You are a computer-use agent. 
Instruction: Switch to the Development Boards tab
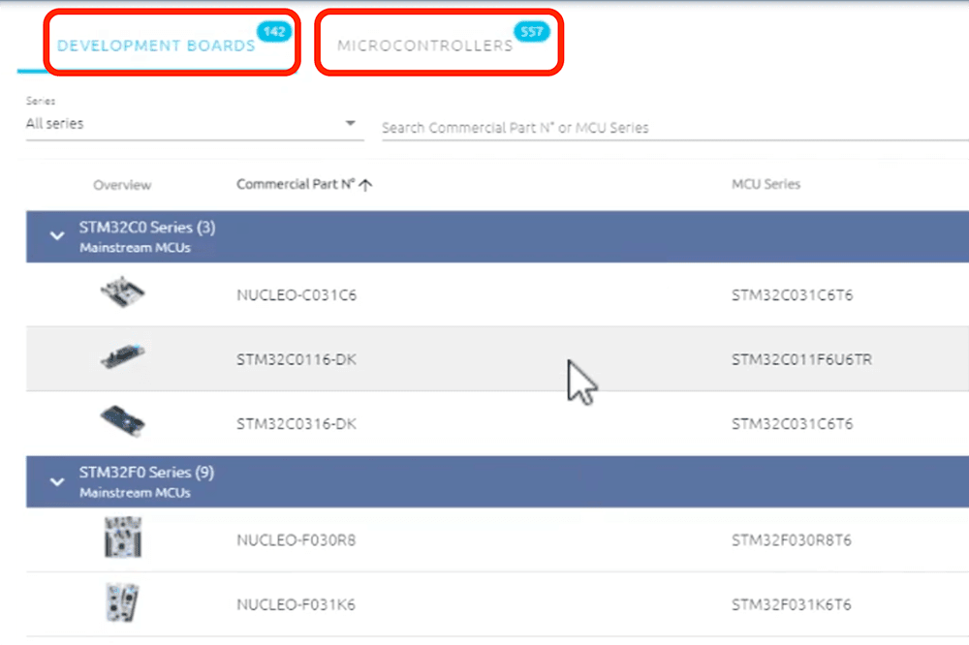pos(156,46)
